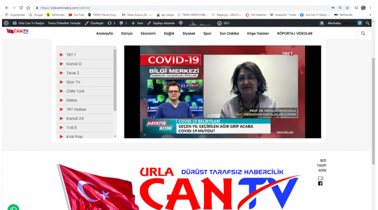The height and width of the screenshot is (210, 378).
Task: Go to RÖPORTAJ VİDEOLAR section
Action: click(294, 33)
